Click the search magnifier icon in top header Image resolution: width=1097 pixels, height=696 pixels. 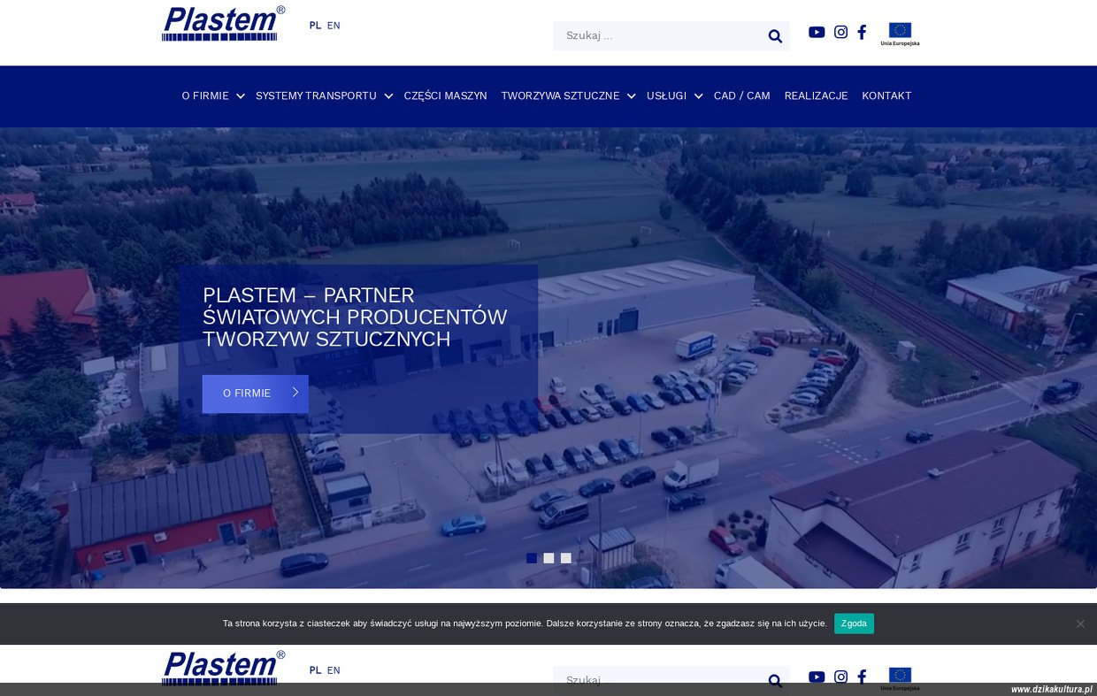[775, 36]
